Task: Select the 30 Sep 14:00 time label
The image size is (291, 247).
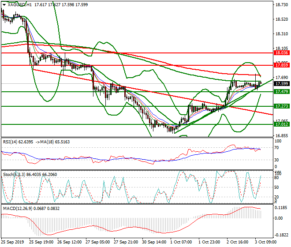Action: [154, 242]
